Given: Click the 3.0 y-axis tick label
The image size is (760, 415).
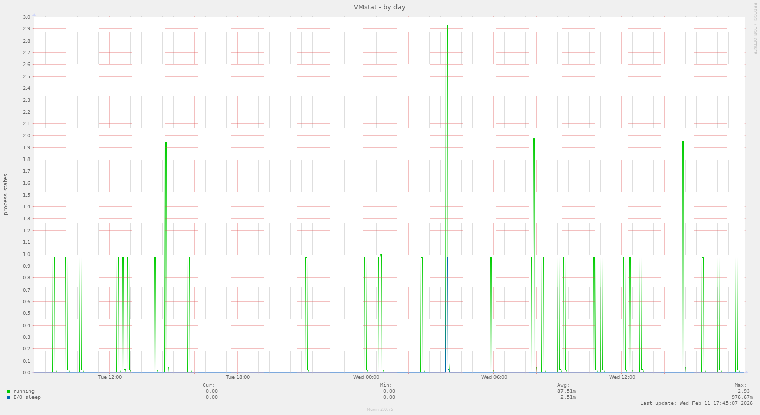Looking at the screenshot, I should coord(26,17).
